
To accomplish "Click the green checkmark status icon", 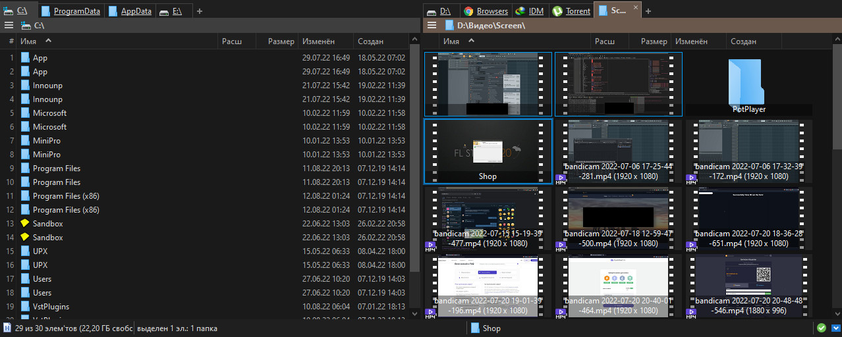I will (x=821, y=328).
